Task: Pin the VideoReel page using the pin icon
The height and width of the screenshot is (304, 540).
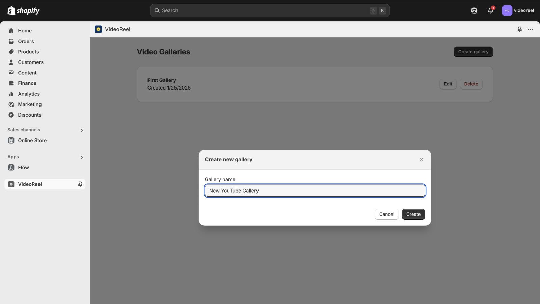Action: point(519,29)
